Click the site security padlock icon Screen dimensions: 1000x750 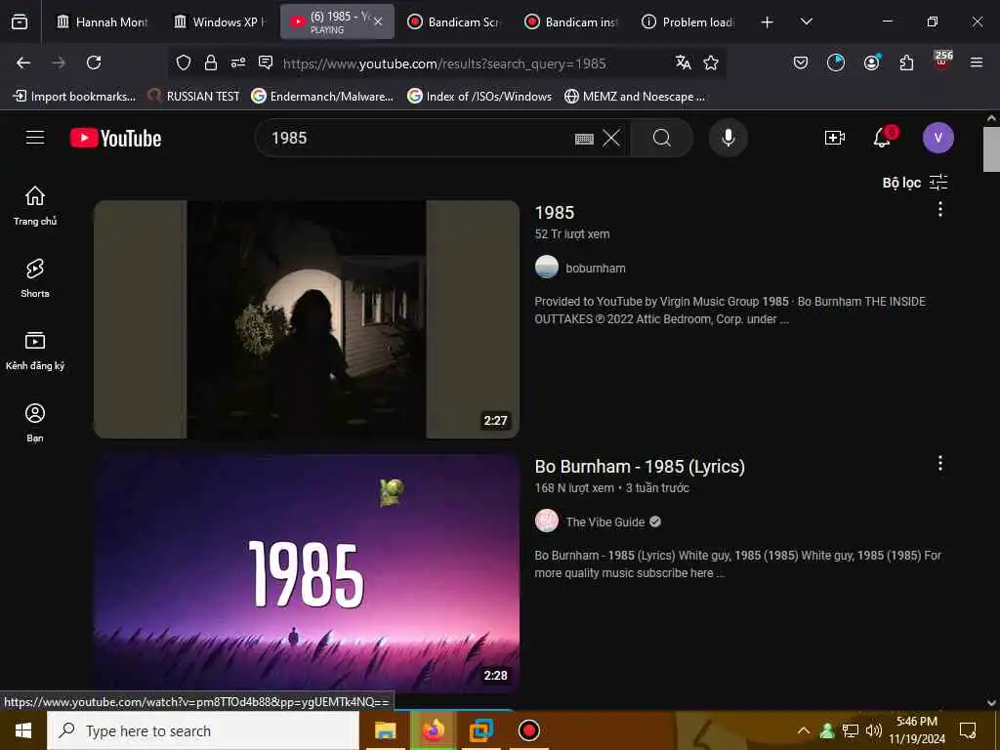click(x=211, y=62)
